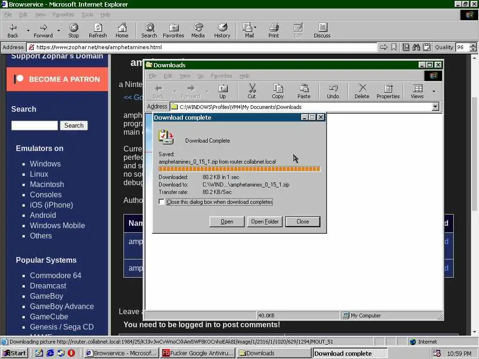
Task: Check 'Close this dialog box when download completes'
Action: [x=161, y=202]
